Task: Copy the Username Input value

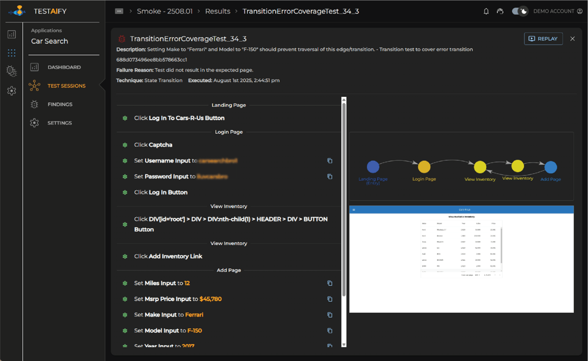Action: [x=330, y=161]
